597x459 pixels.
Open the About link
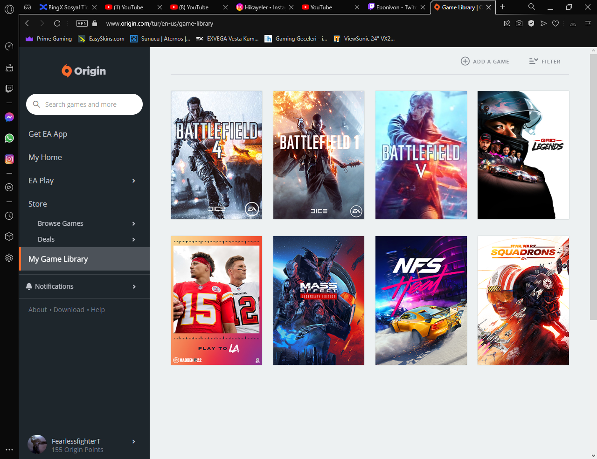point(37,310)
